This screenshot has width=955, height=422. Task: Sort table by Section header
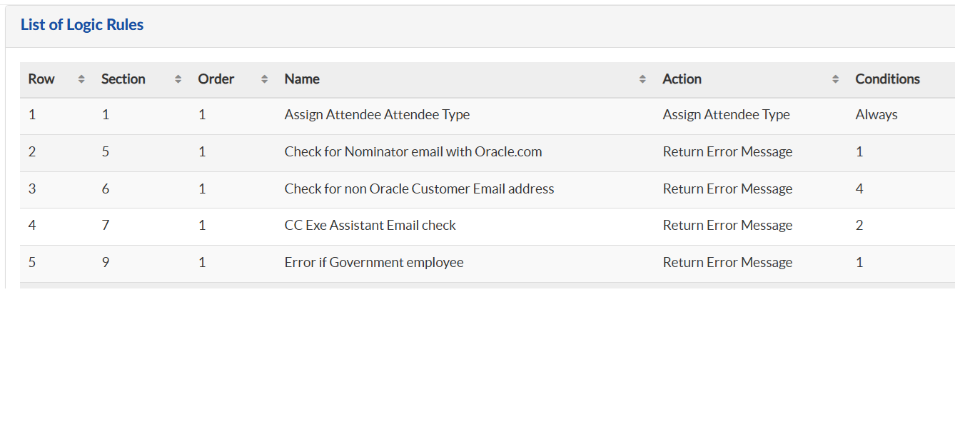[123, 79]
